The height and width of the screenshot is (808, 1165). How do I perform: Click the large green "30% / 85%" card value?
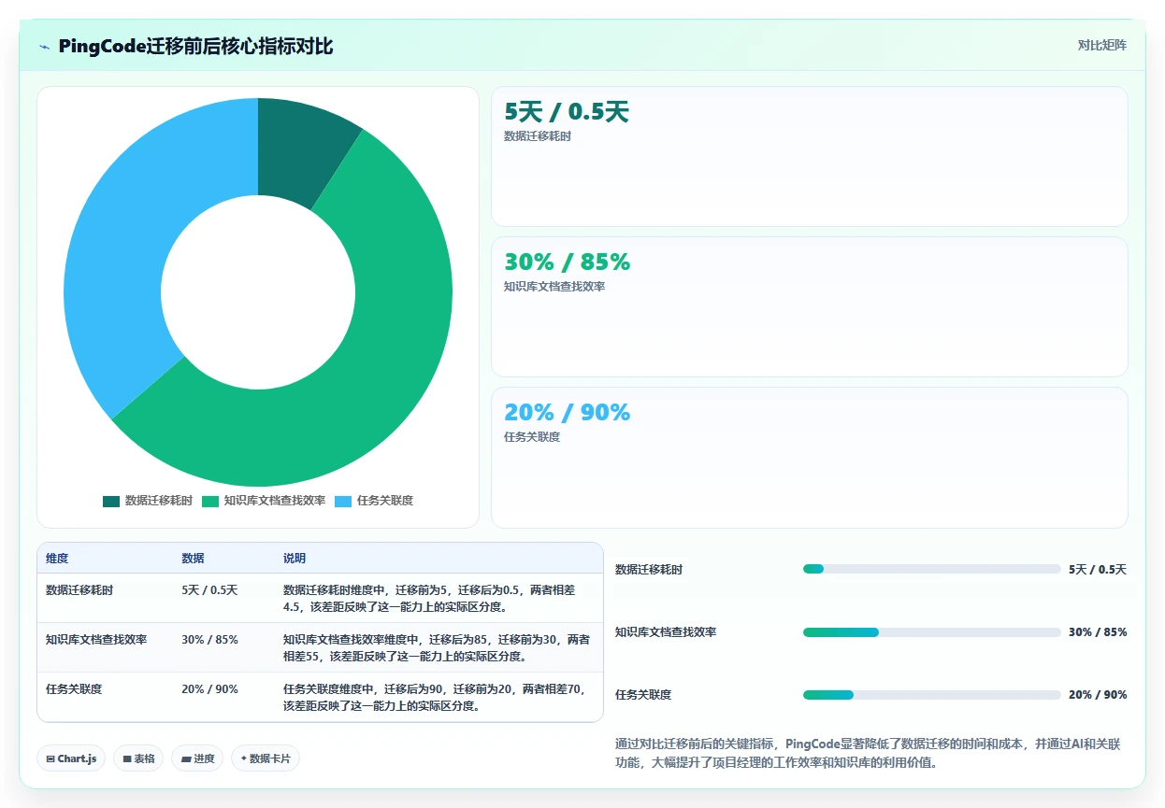click(567, 262)
